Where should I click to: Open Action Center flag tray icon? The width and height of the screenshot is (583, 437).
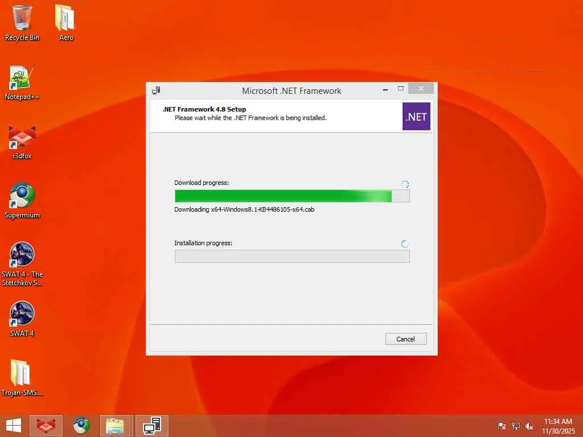pos(502,426)
